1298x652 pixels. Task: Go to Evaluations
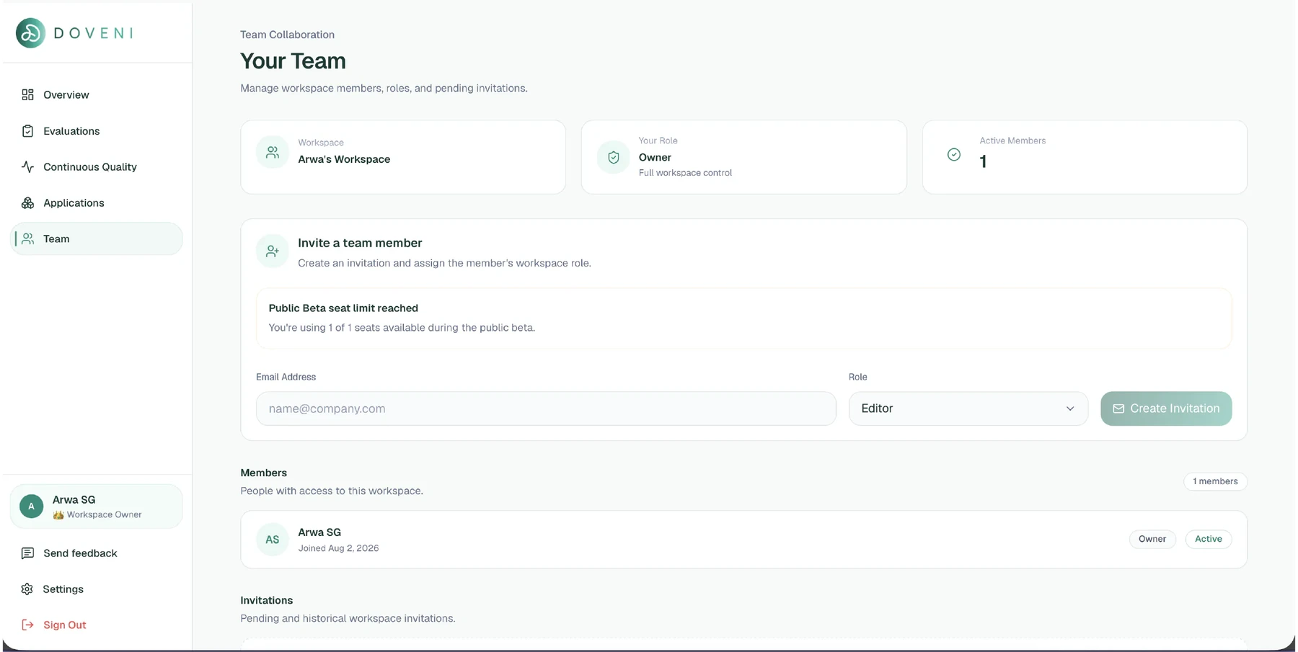point(97,131)
